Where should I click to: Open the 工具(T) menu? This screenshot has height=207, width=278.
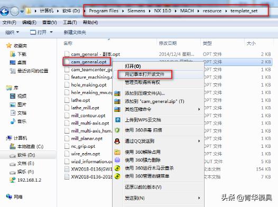point(70,23)
